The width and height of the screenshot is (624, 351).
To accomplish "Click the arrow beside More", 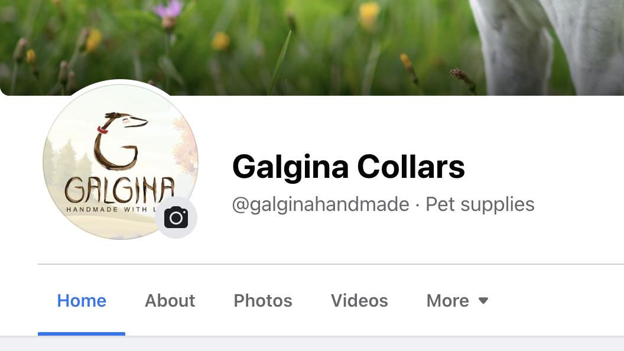I will point(483,300).
